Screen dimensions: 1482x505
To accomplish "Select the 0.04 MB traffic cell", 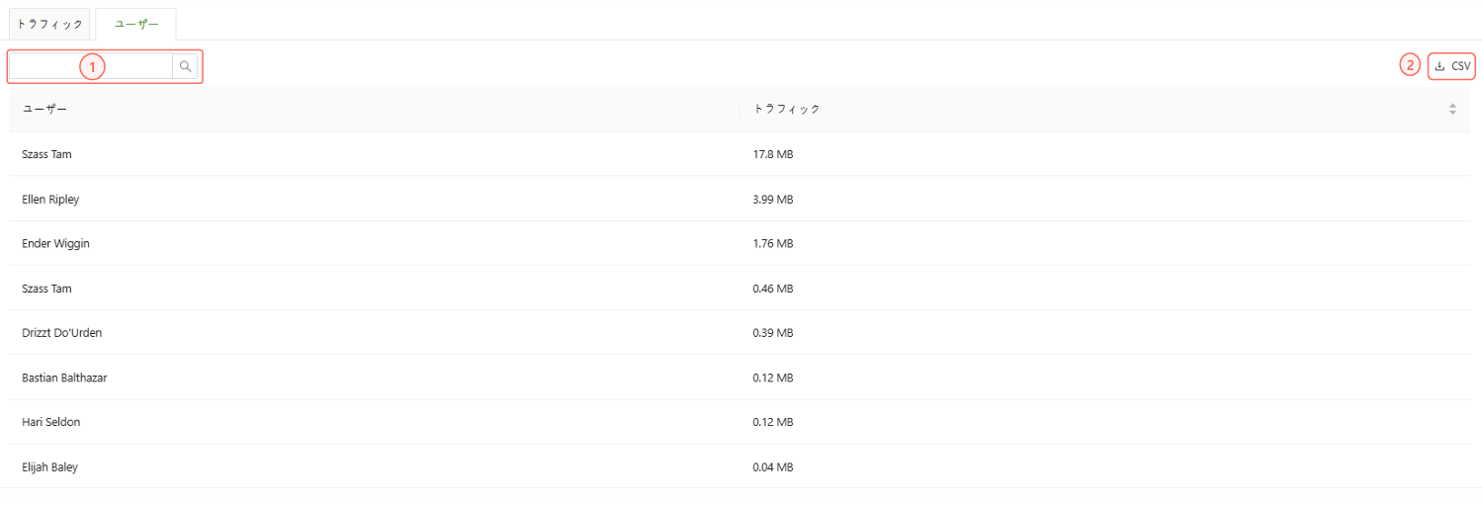I will tap(773, 467).
